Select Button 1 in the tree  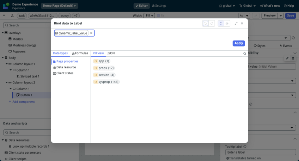coord(24,95)
